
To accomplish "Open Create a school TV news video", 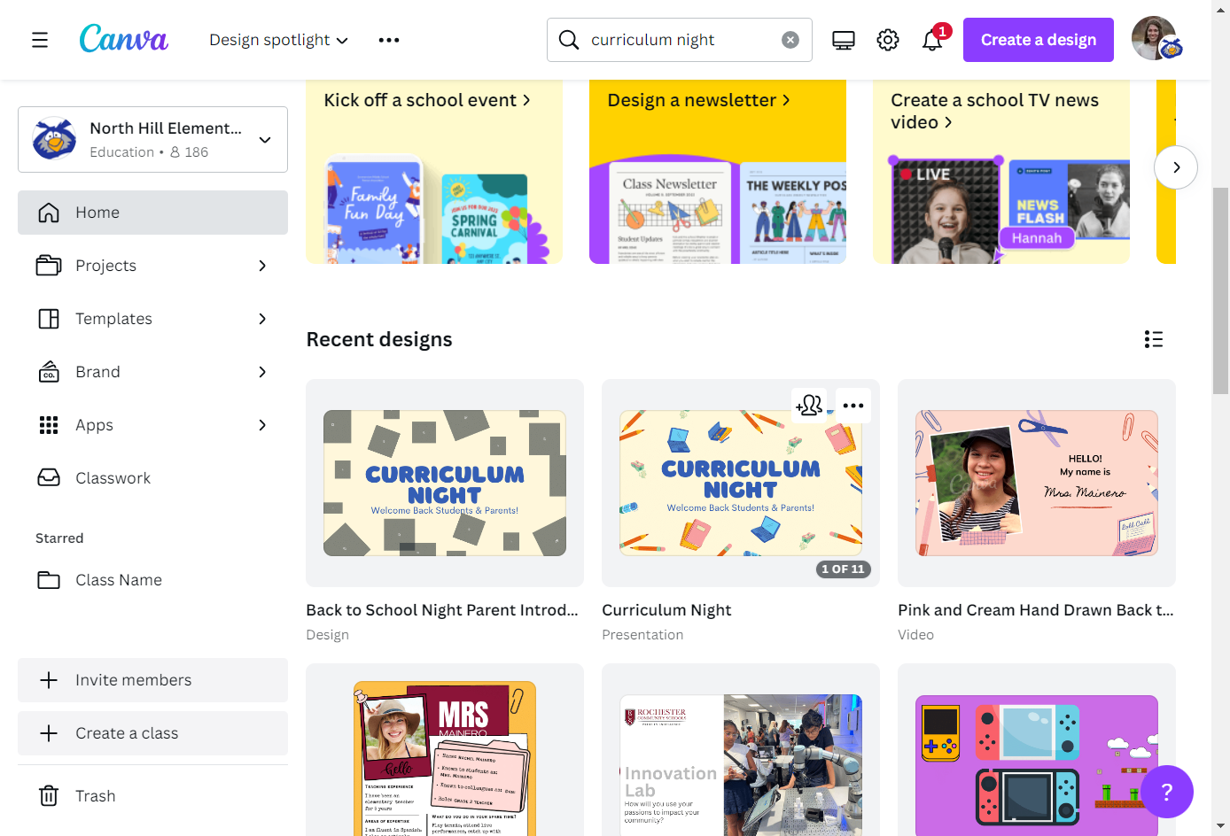I will coord(994,112).
